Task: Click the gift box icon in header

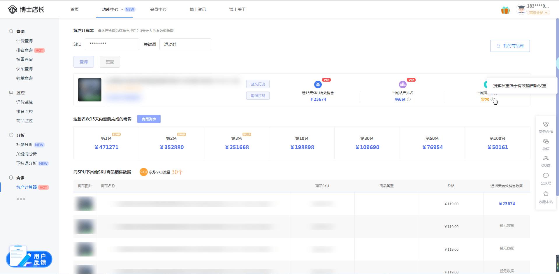Action: 505,10
